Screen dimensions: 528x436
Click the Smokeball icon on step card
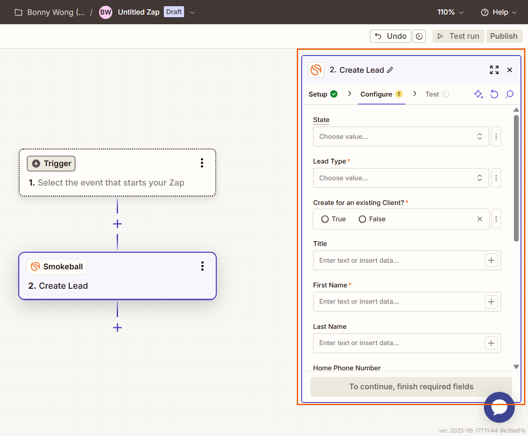click(35, 266)
